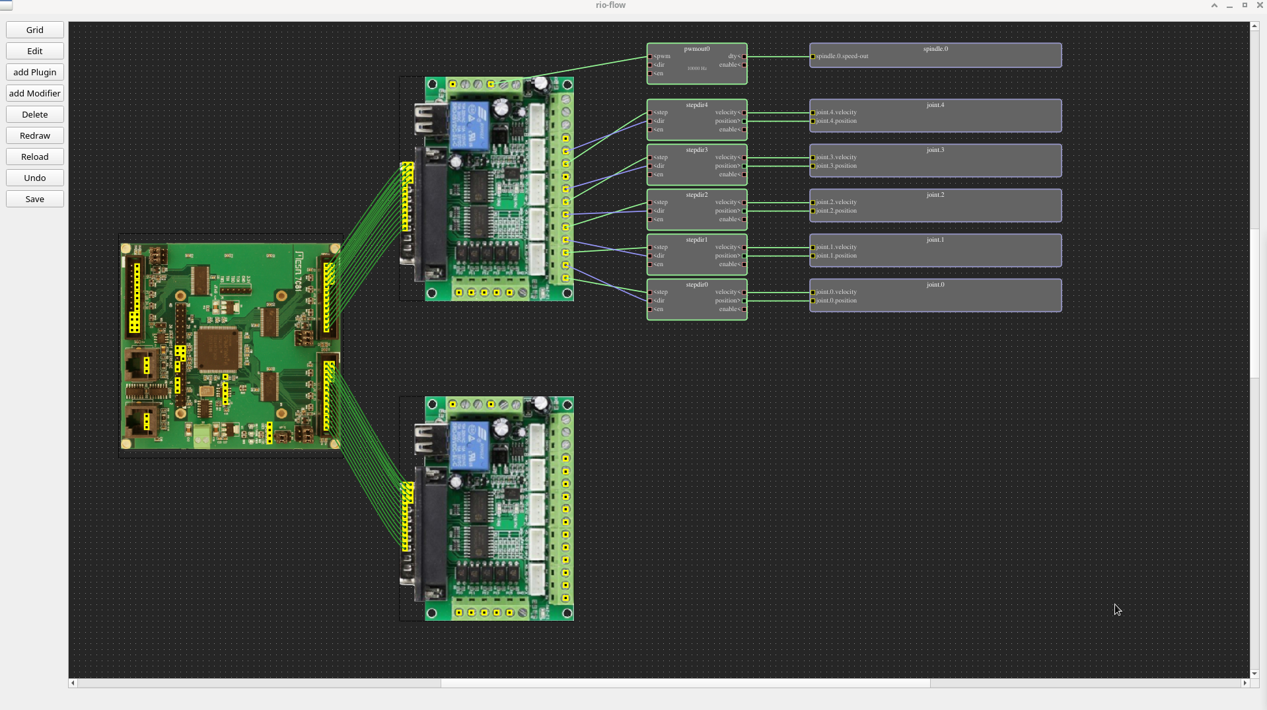
Task: Click the enable pin on stepdir2
Action: coord(744,220)
